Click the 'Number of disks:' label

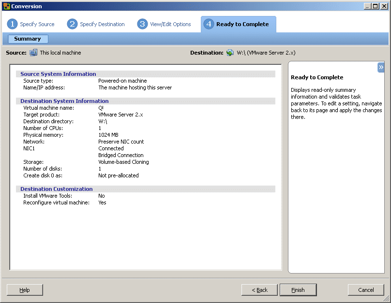(x=43, y=169)
